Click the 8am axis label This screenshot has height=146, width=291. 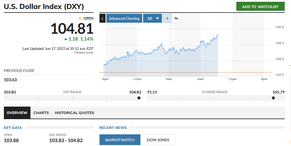200,79
